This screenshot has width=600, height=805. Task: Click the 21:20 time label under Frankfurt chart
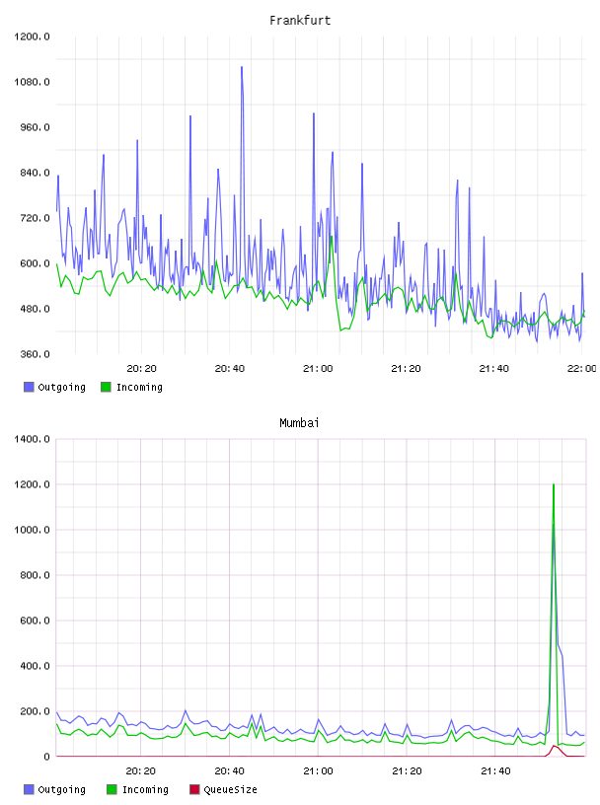click(x=406, y=369)
